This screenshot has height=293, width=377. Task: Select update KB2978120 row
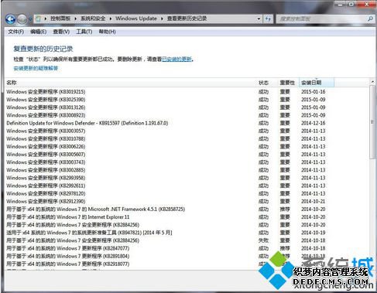[187, 193]
